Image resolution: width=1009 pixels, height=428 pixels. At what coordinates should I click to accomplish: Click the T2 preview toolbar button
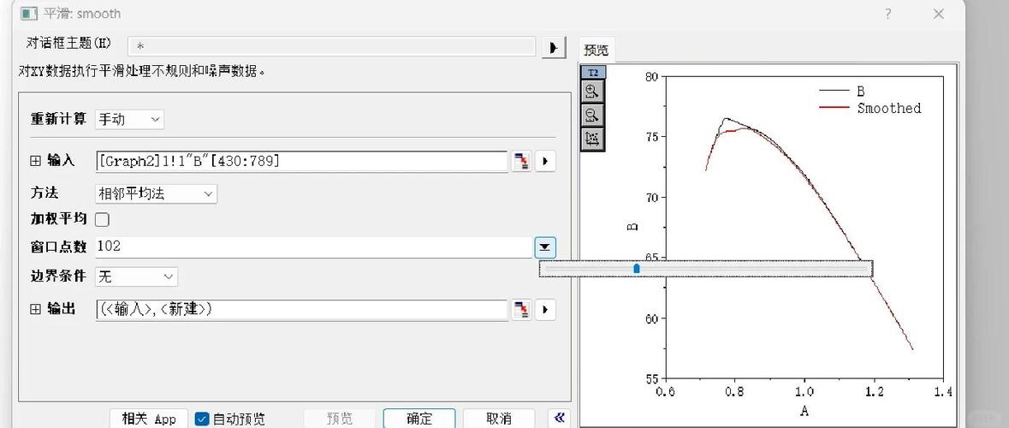coord(593,73)
